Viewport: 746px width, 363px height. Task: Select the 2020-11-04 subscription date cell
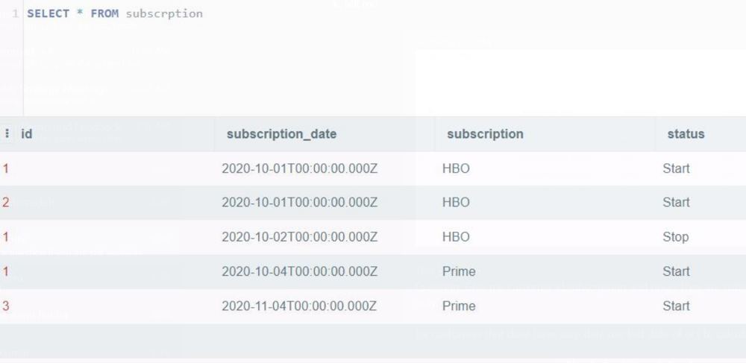click(x=299, y=306)
